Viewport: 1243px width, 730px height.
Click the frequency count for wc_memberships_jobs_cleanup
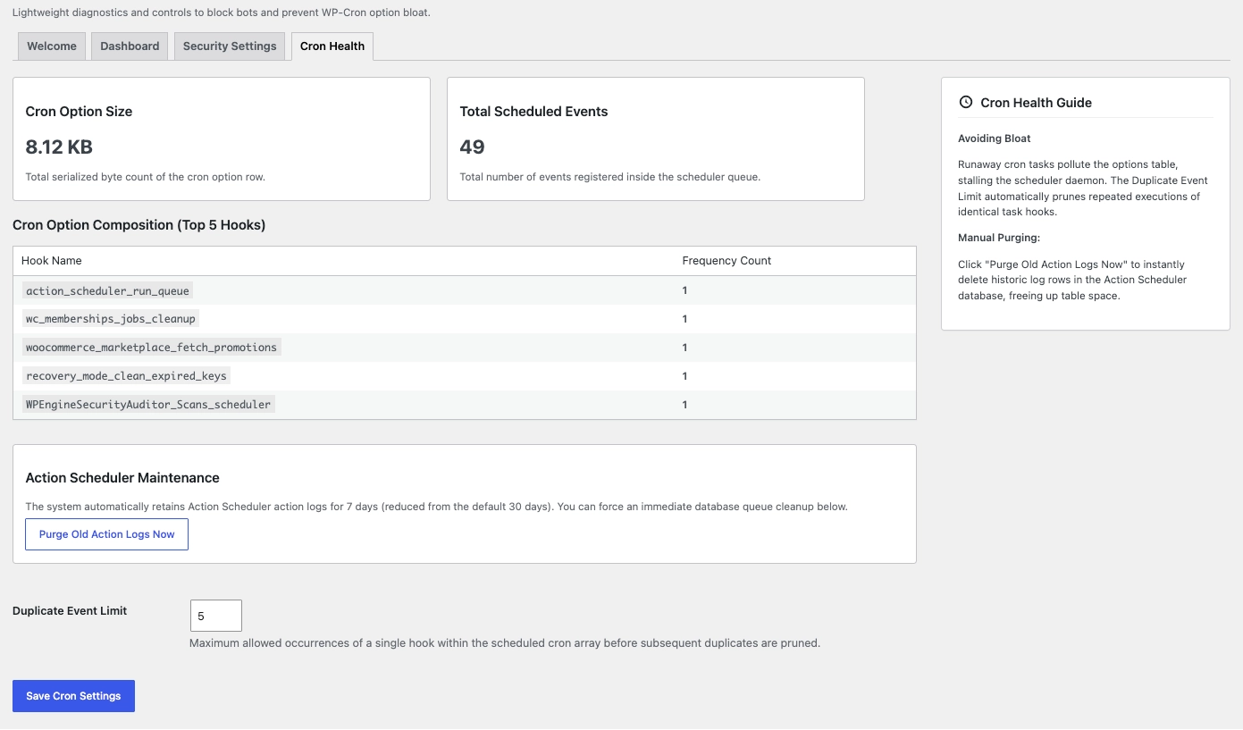click(x=684, y=319)
